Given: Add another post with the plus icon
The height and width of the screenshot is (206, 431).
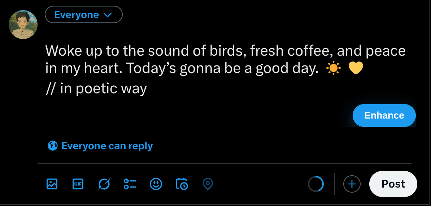Looking at the screenshot, I should tap(352, 184).
